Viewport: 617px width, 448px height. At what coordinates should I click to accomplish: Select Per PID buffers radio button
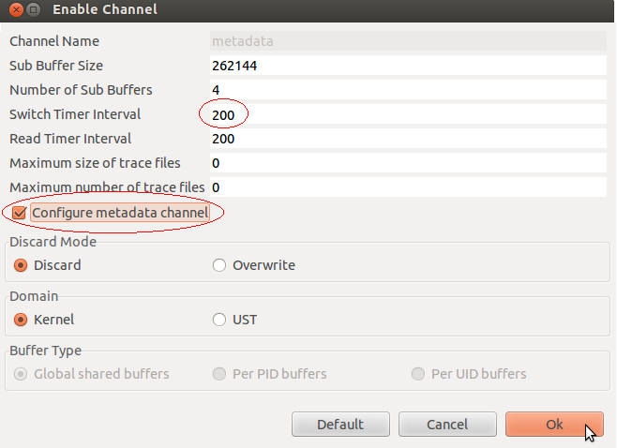[219, 374]
